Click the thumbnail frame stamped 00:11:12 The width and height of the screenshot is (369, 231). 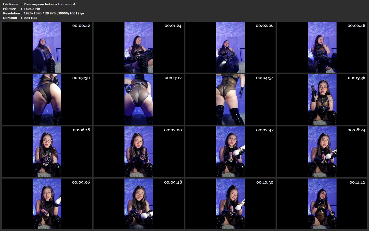[322, 204]
